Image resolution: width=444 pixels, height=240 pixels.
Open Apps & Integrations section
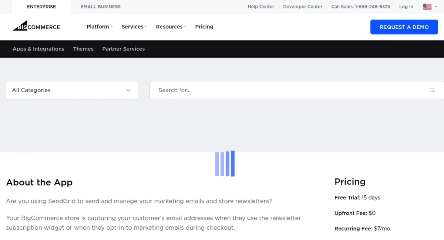pyautogui.click(x=38, y=48)
